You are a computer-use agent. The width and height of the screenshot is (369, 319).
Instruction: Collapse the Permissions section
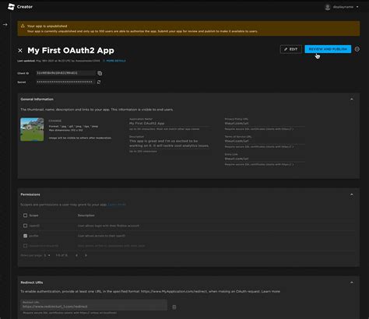coord(352,195)
